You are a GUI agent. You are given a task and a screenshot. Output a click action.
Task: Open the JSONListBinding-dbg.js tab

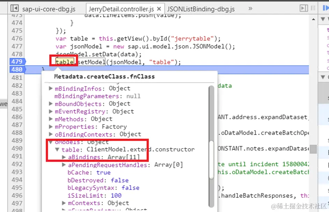(201, 9)
